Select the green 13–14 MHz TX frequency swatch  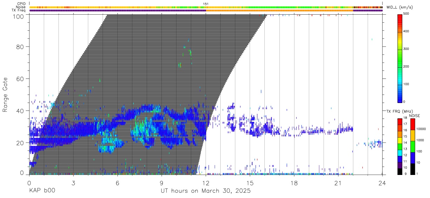(400, 147)
